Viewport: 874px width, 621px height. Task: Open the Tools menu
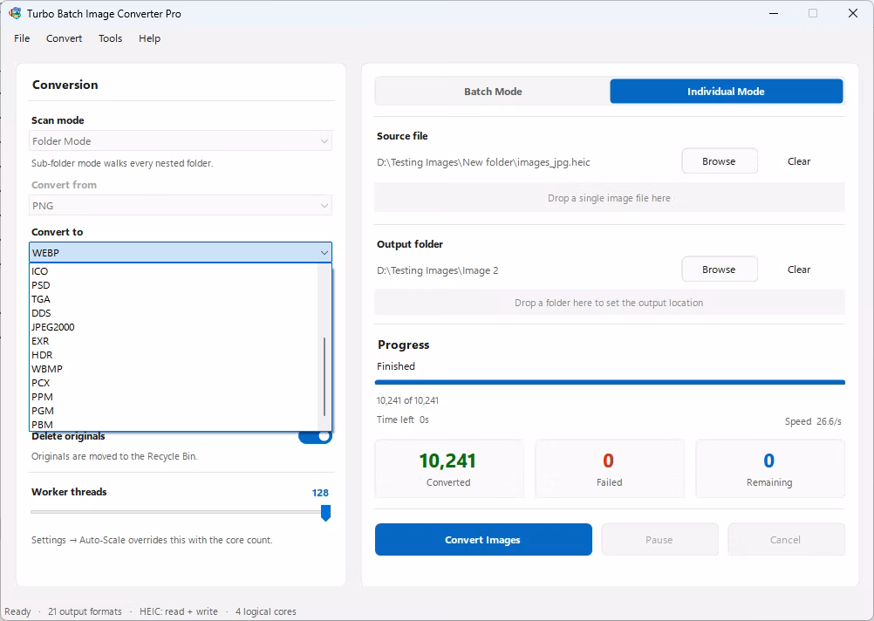pyautogui.click(x=111, y=38)
